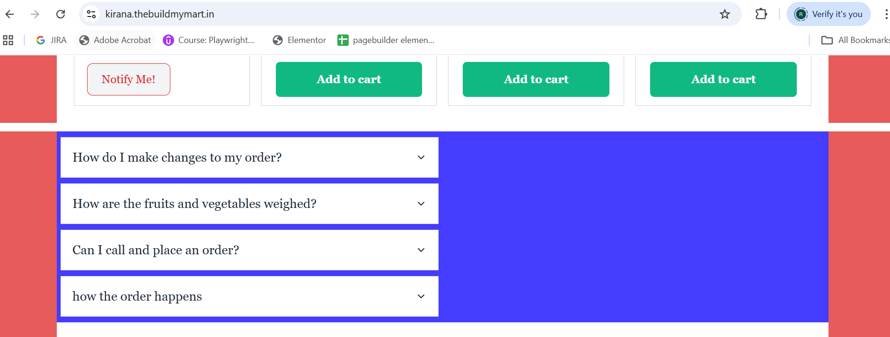Viewport: 890px width, 337px height.
Task: Open the Elementor bookmark
Action: (299, 40)
